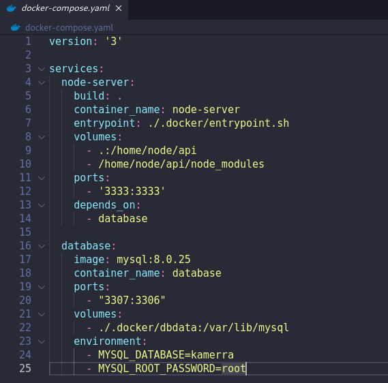Click line number 1 in the gutter
The width and height of the screenshot is (388, 383).
pyautogui.click(x=28, y=42)
